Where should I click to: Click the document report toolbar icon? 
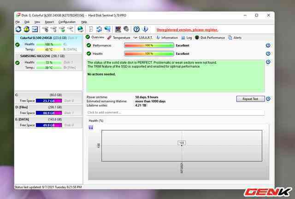pyautogui.click(x=91, y=29)
